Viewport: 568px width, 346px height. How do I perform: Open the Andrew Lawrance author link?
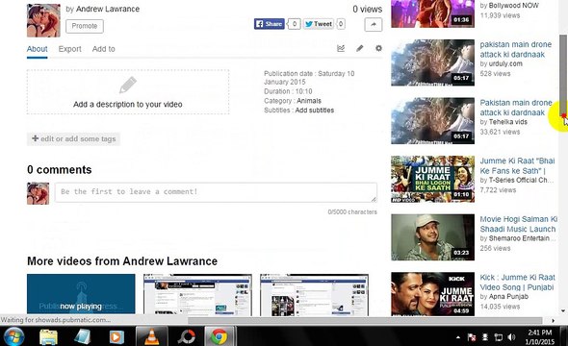pyautogui.click(x=108, y=9)
